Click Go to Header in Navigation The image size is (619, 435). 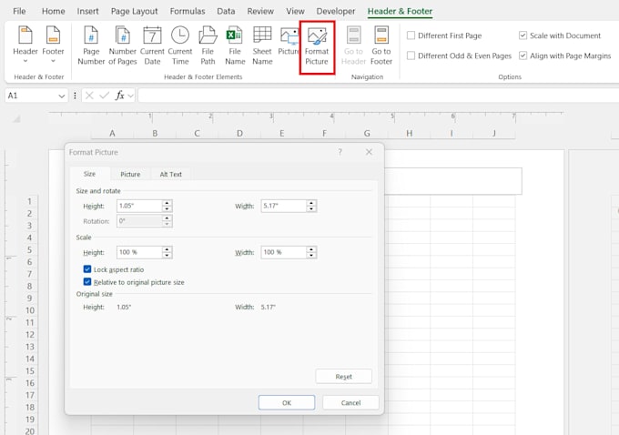pyautogui.click(x=353, y=45)
